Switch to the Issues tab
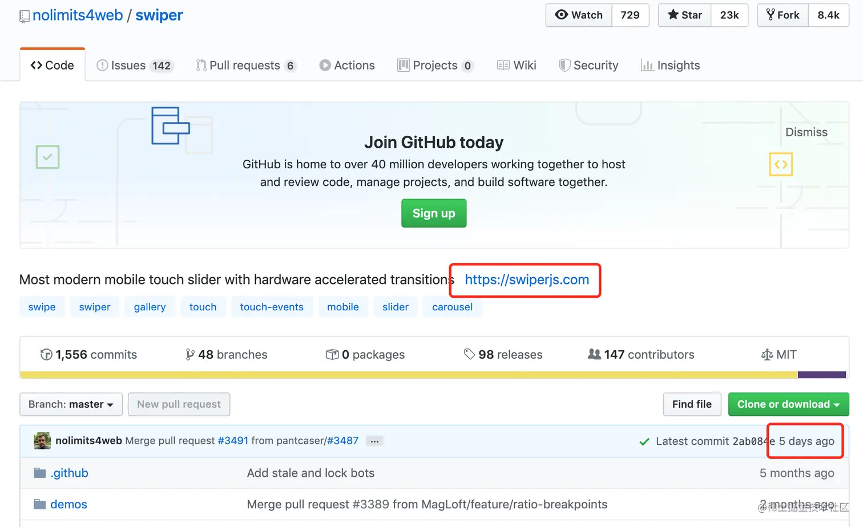This screenshot has height=527, width=863. [135, 65]
